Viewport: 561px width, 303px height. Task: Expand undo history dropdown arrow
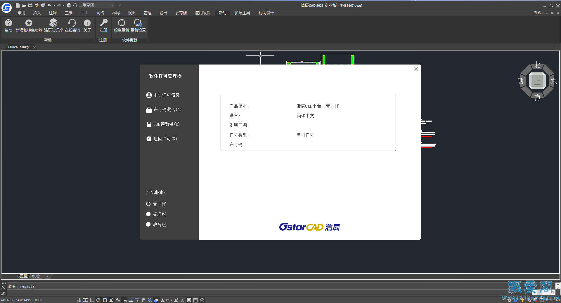[54, 5]
